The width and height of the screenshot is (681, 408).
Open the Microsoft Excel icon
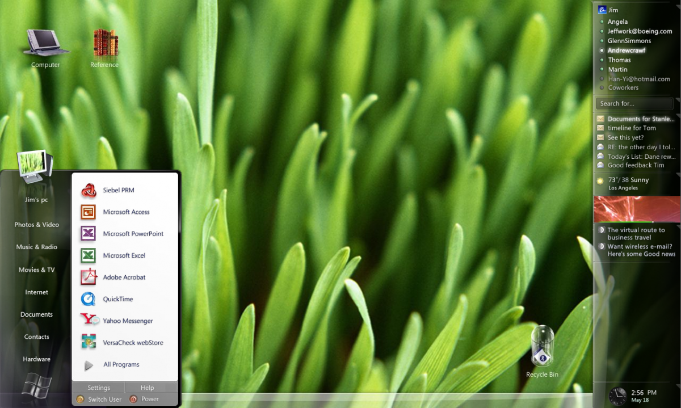[x=89, y=255]
